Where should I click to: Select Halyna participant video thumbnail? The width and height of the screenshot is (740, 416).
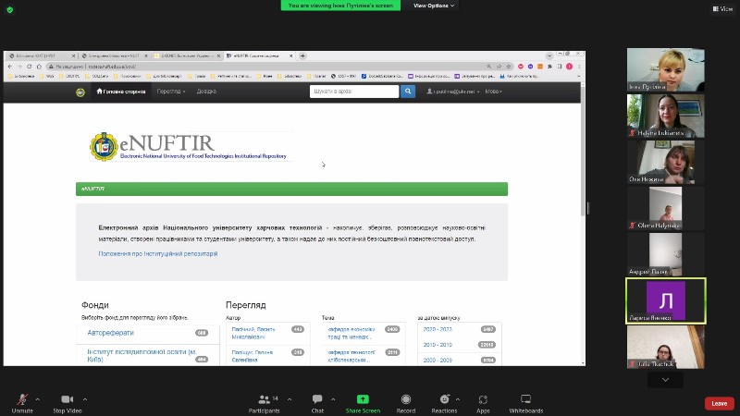click(665, 116)
